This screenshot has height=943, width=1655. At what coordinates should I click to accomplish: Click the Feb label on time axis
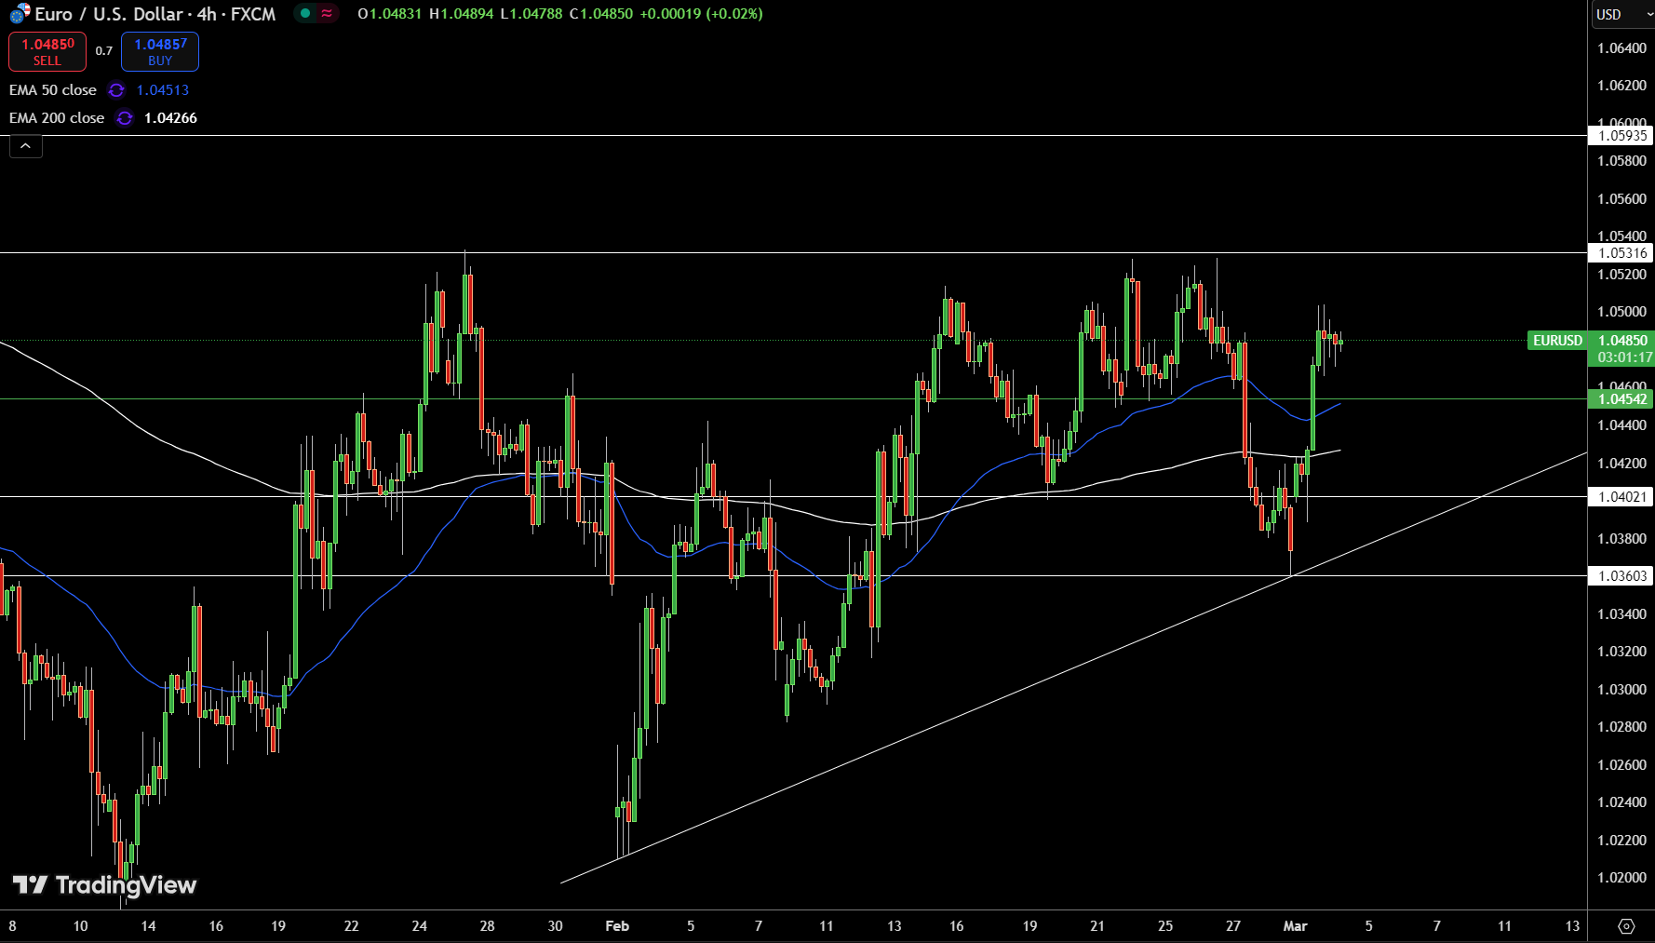pyautogui.click(x=617, y=926)
